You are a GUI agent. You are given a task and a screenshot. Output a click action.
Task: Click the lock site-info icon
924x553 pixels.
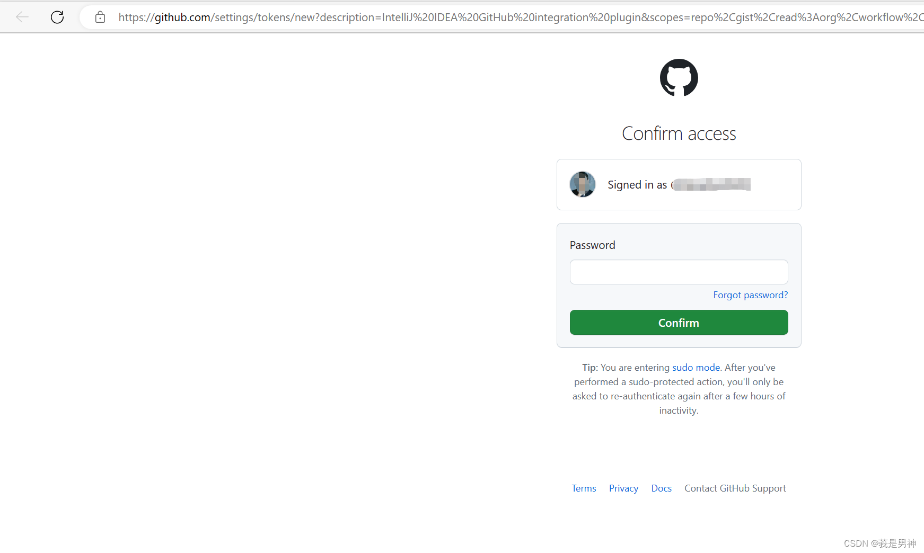click(x=100, y=17)
